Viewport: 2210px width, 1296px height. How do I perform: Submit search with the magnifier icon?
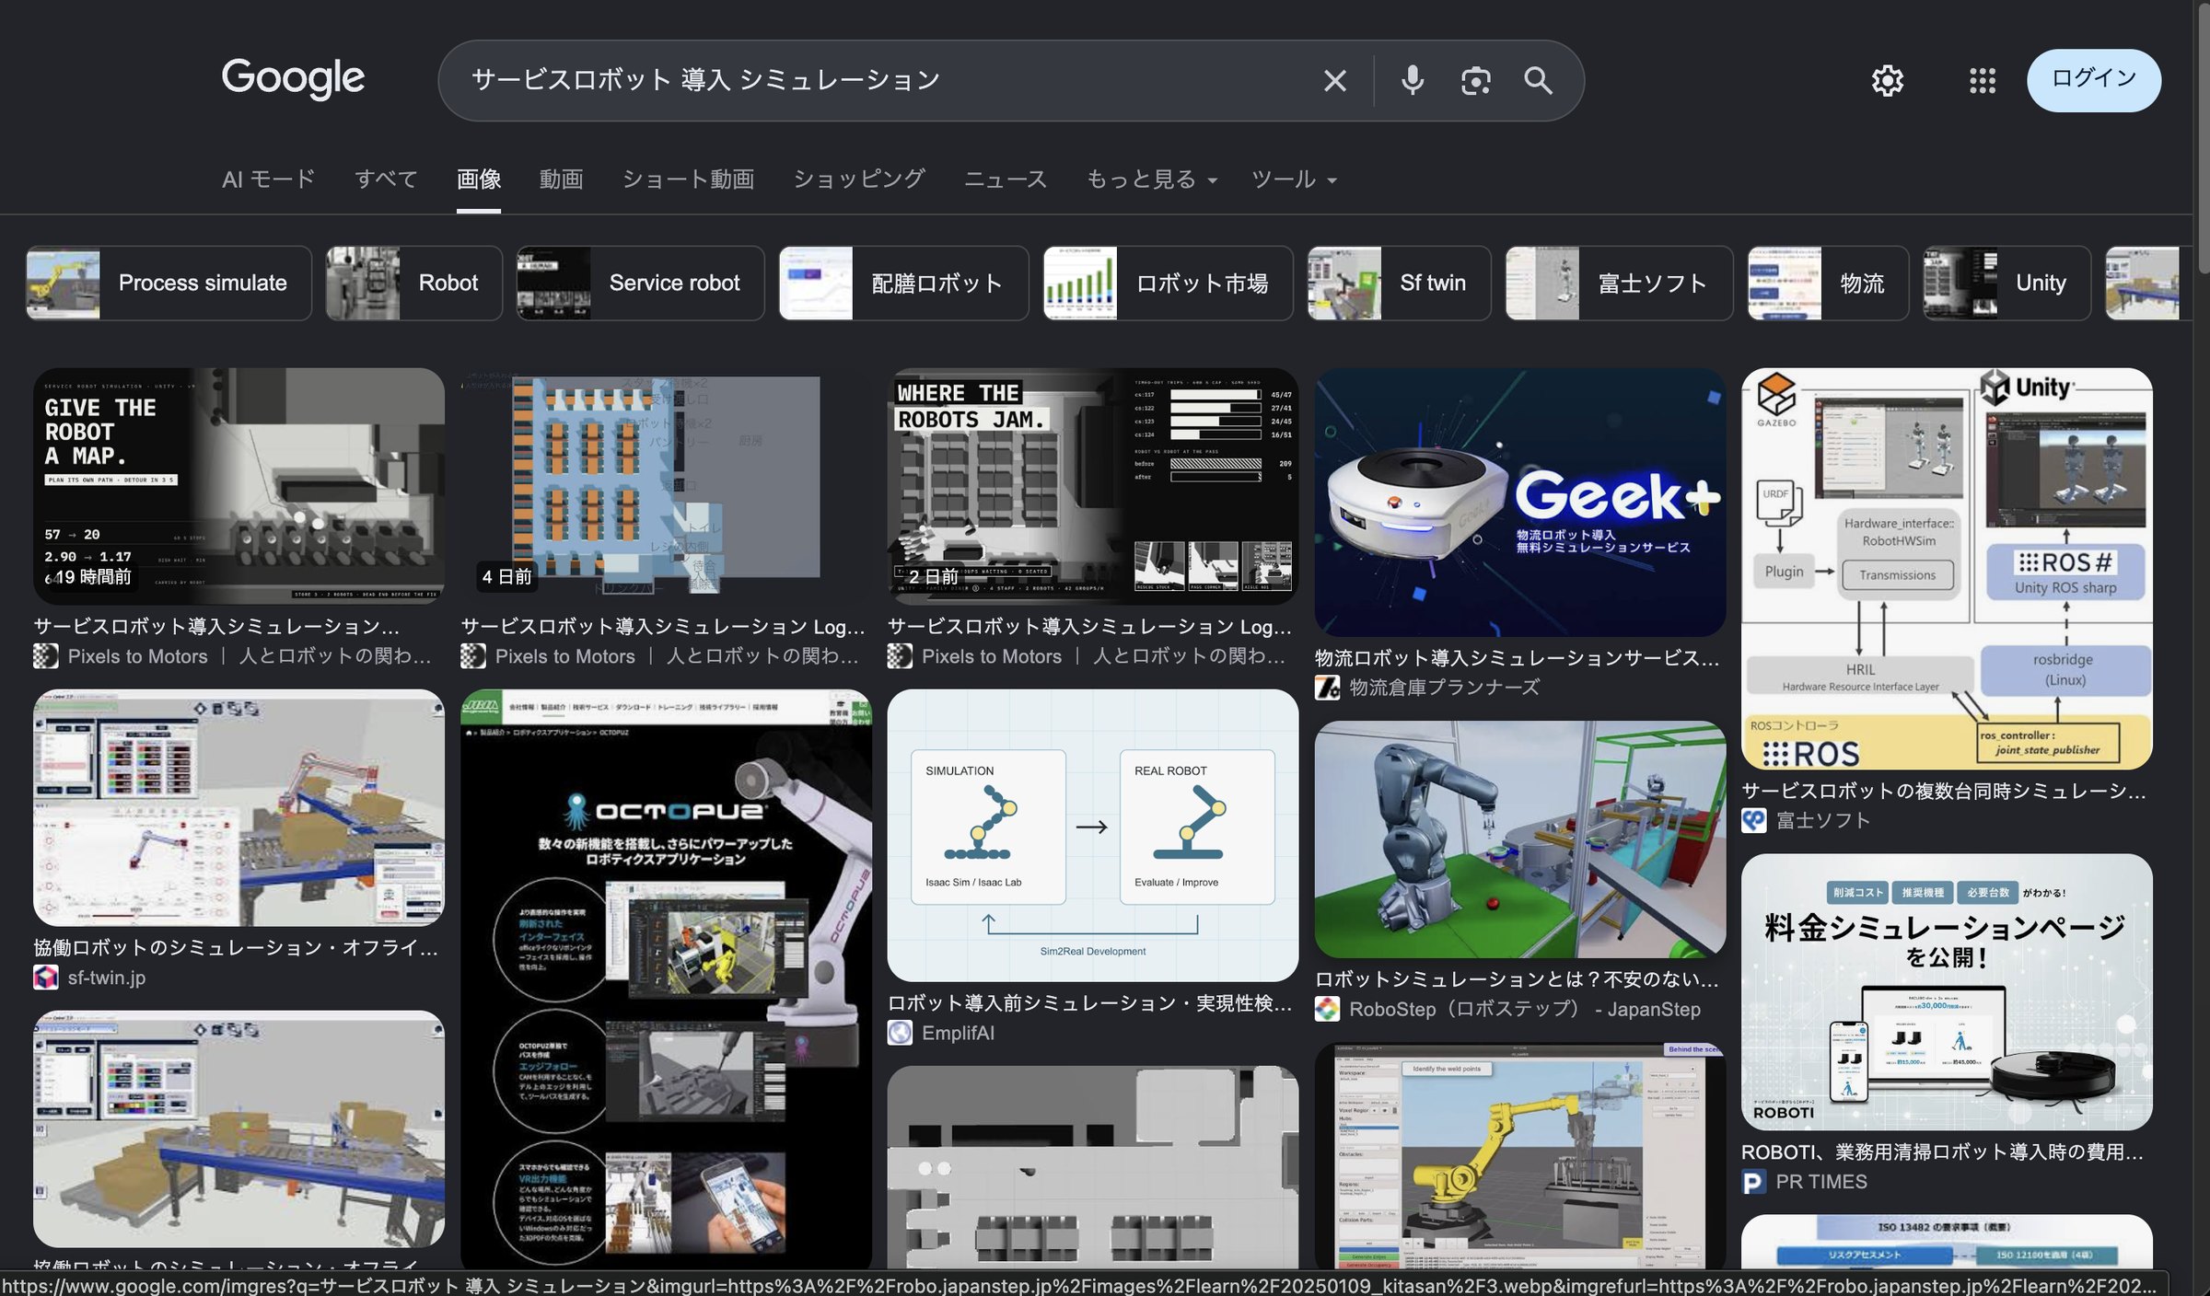1538,81
